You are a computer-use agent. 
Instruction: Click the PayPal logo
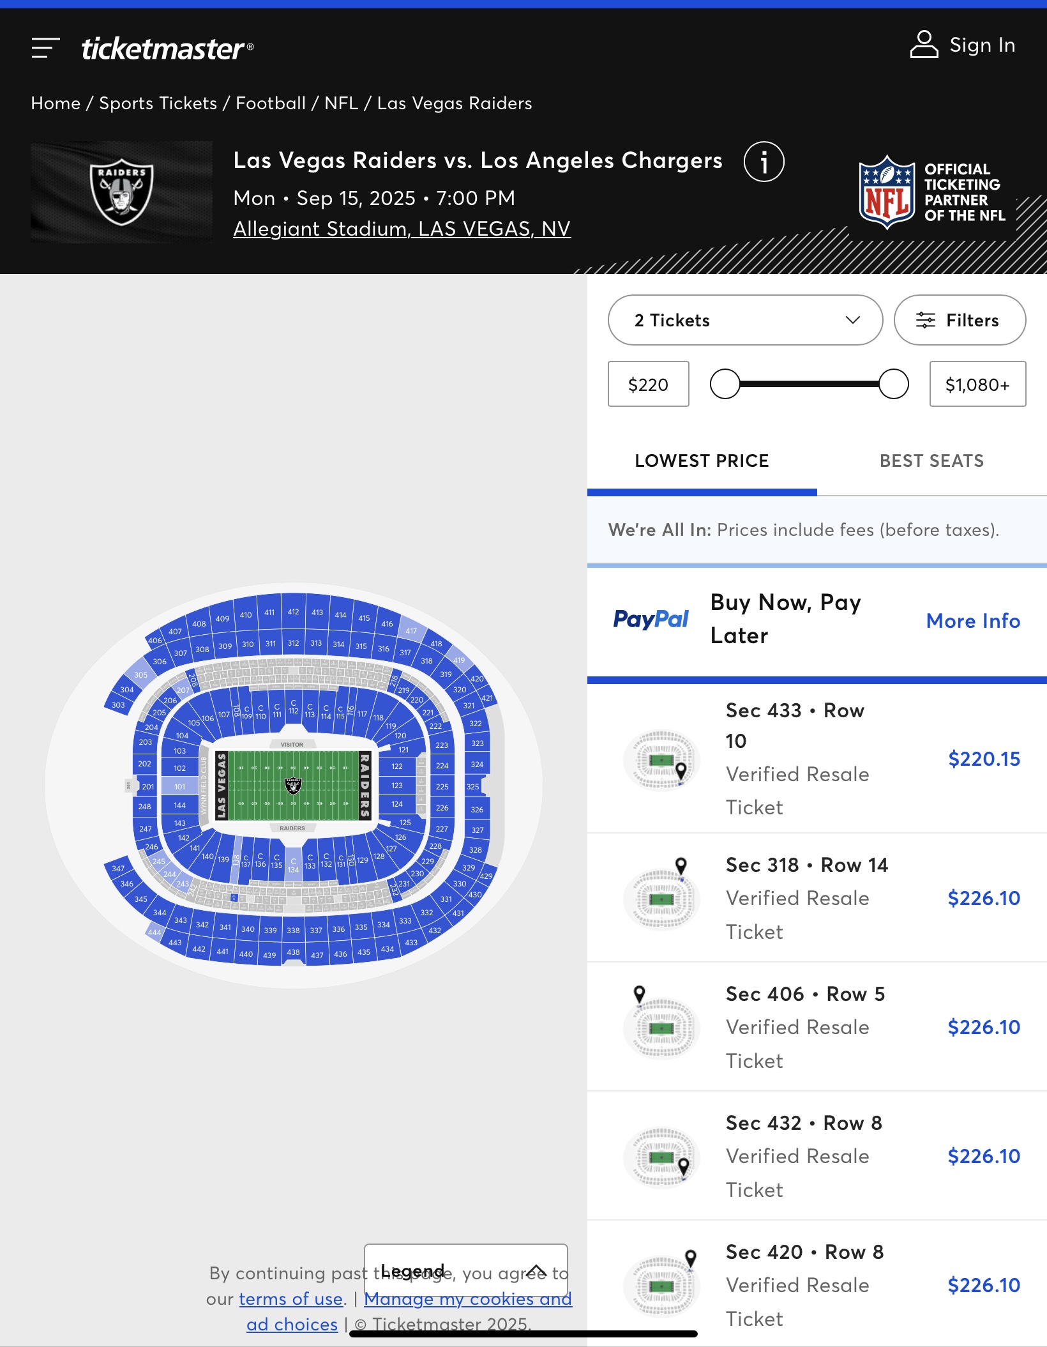coord(651,619)
